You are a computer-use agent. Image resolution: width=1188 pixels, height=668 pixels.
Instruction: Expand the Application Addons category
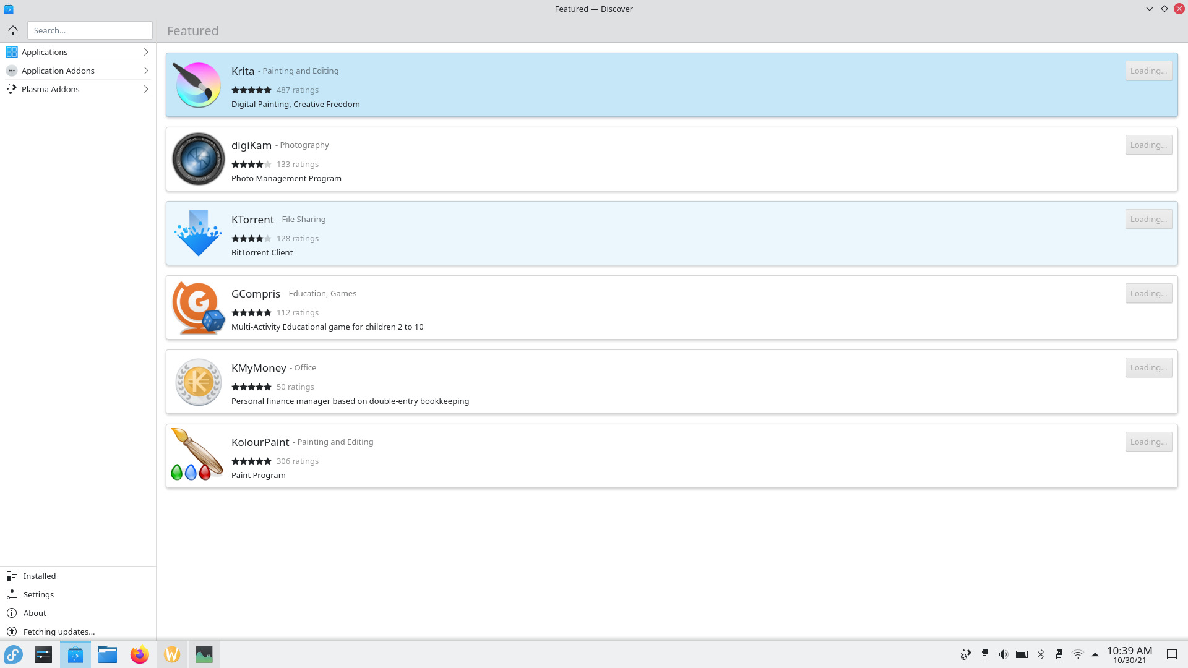146,71
